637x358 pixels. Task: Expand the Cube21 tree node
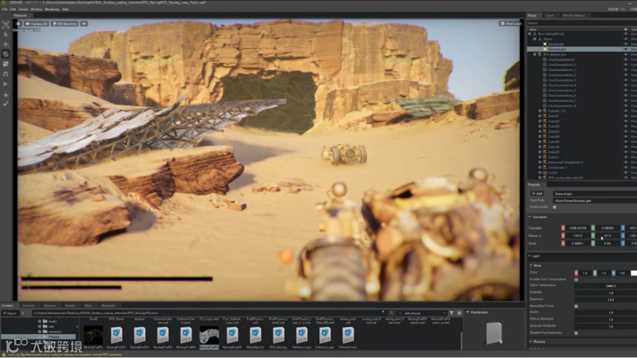(540, 116)
